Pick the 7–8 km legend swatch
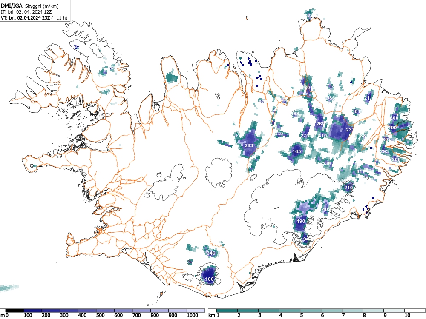This screenshot has height=319, width=426. [352, 310]
